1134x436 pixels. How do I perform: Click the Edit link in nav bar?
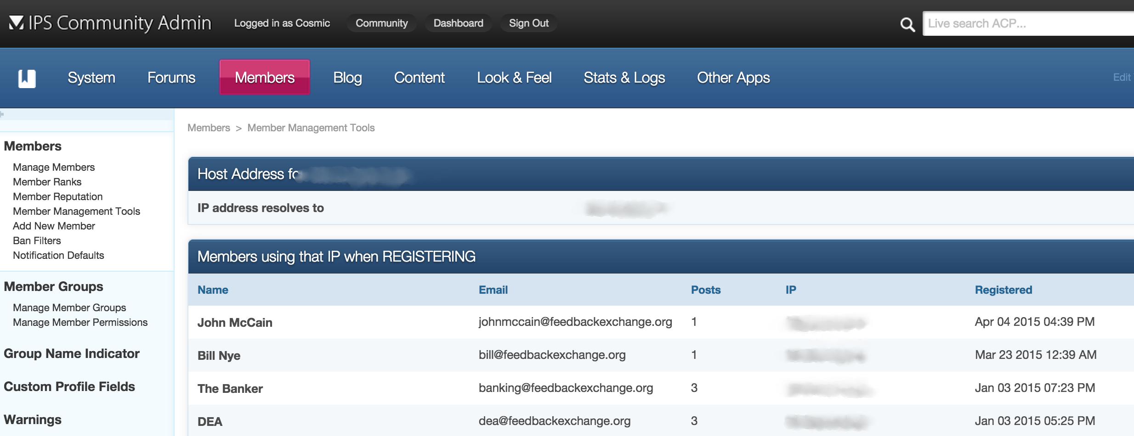click(1122, 77)
